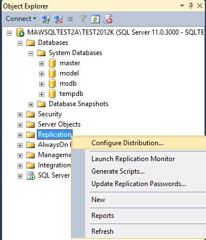Click the AlwaysOn folder icon

point(30,145)
